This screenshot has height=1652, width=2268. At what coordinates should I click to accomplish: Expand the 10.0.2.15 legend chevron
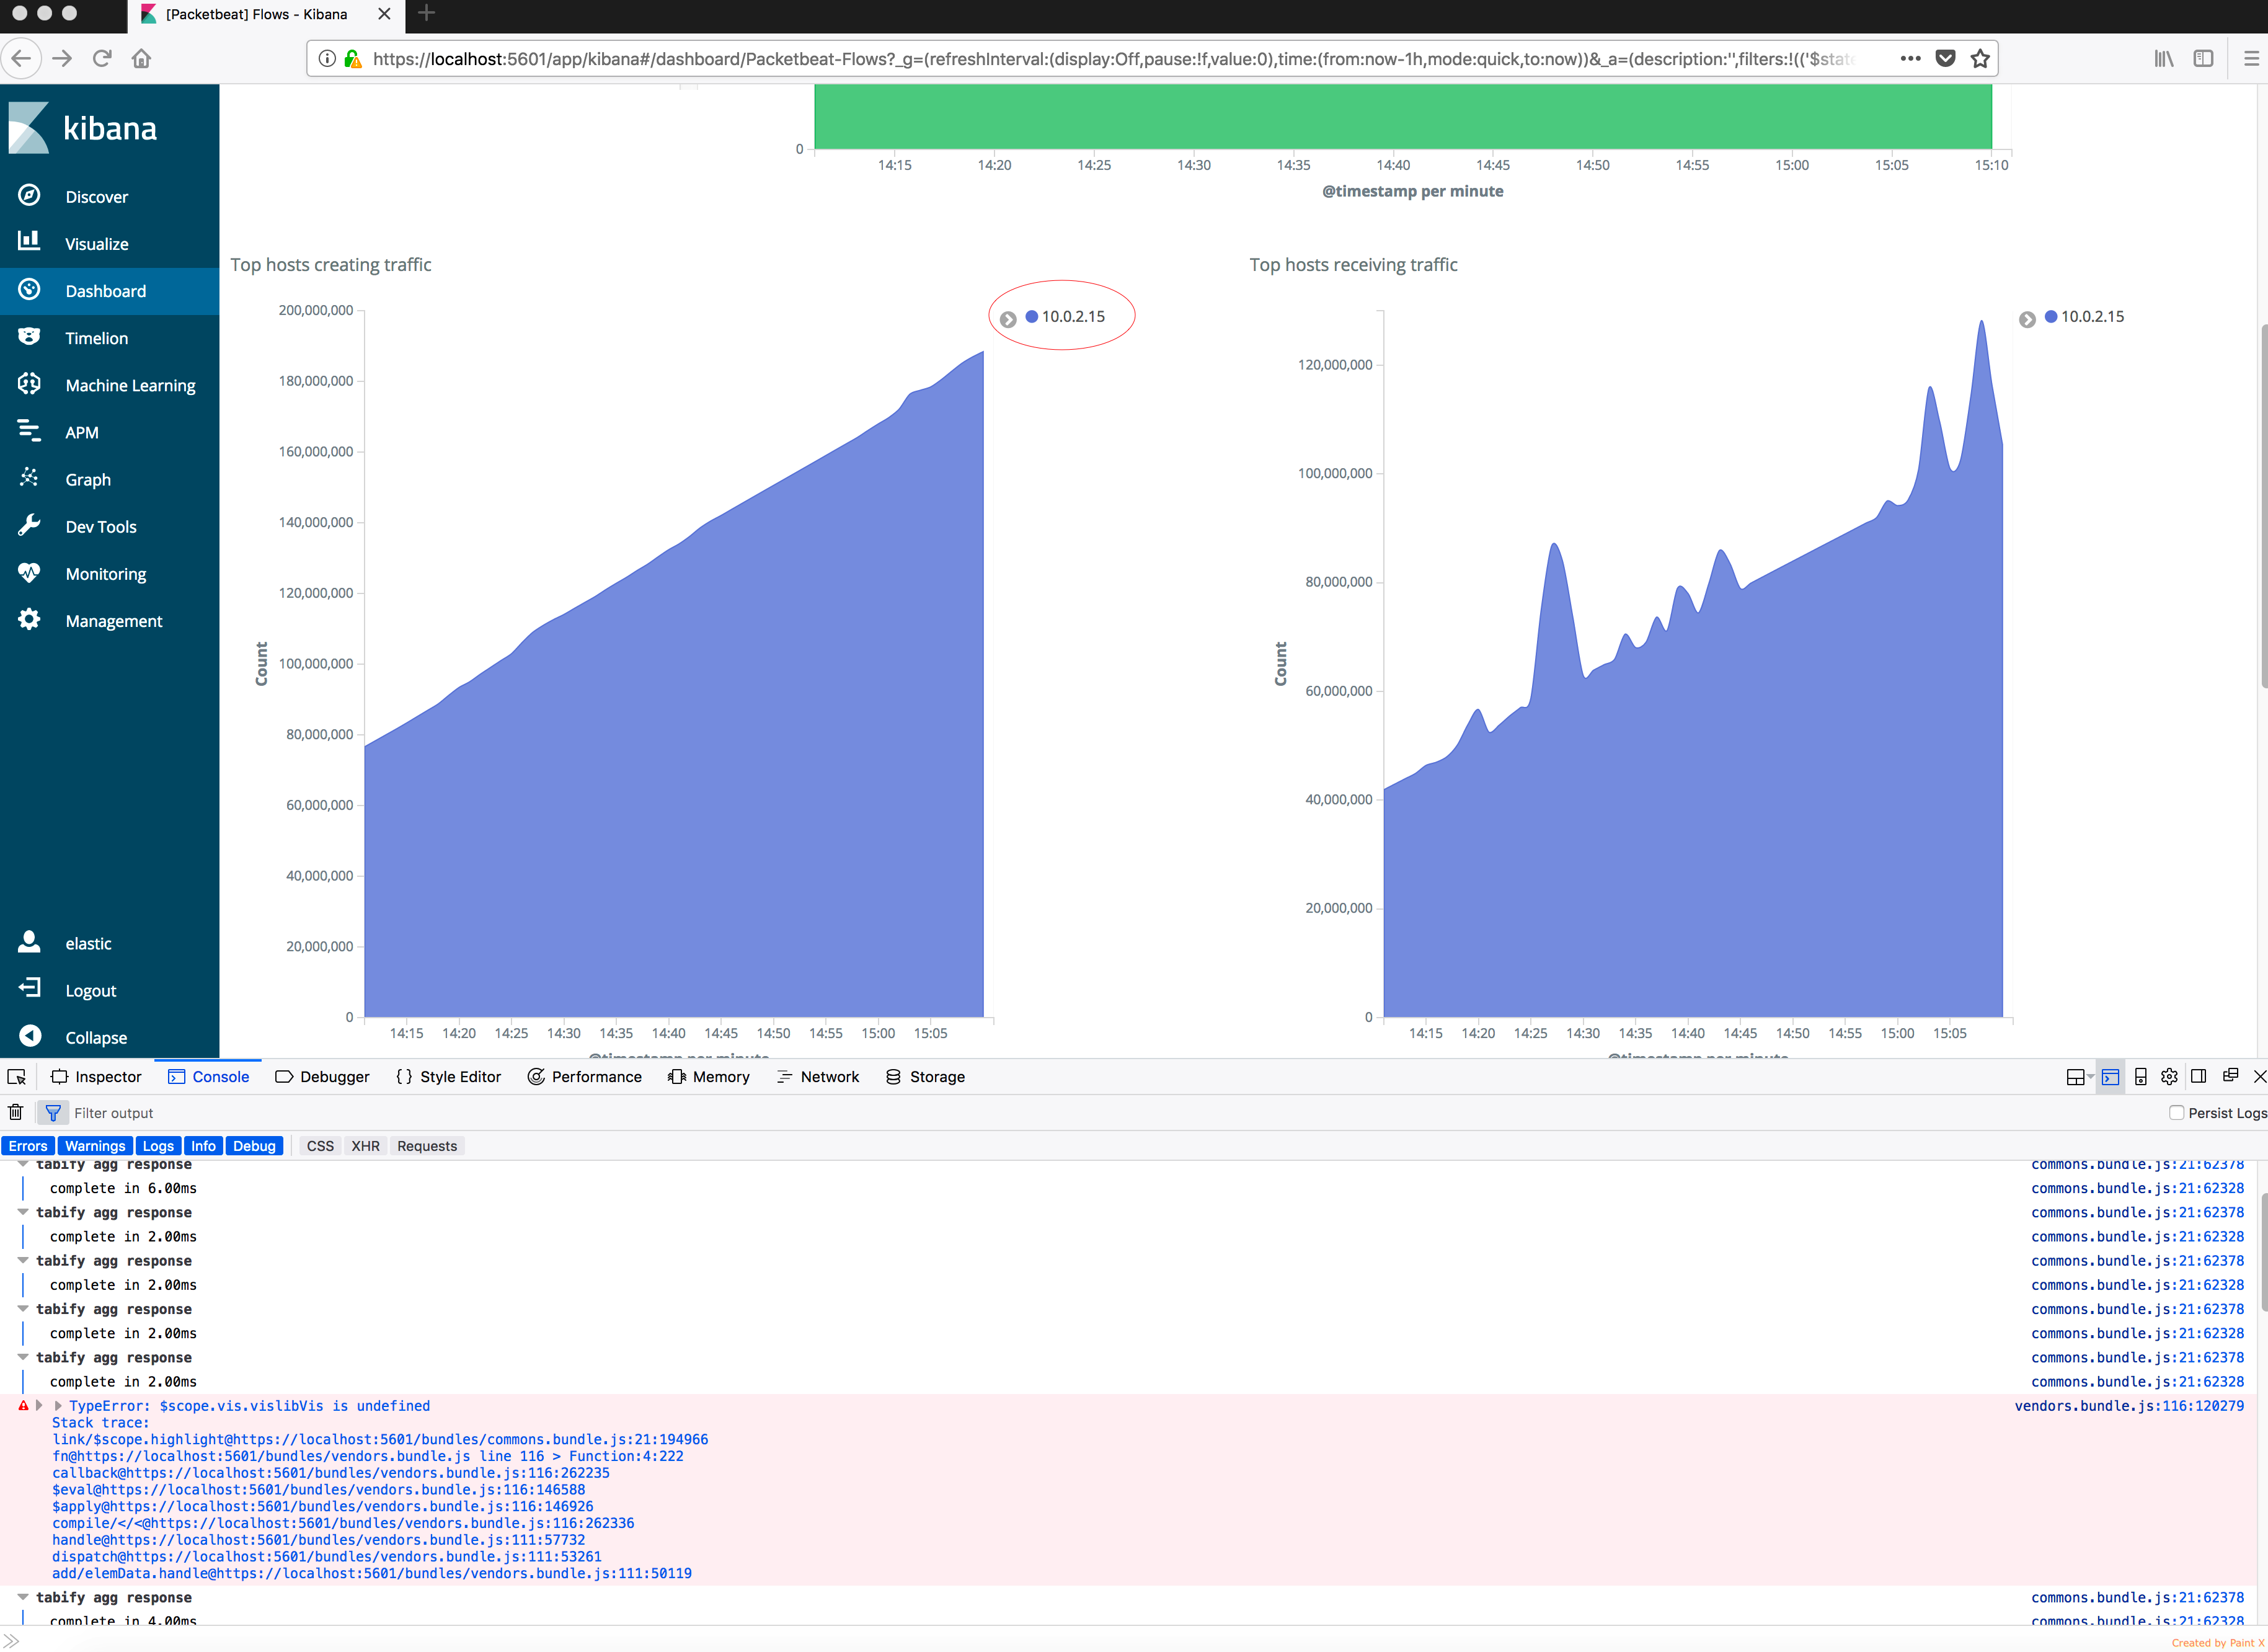coord(1008,319)
